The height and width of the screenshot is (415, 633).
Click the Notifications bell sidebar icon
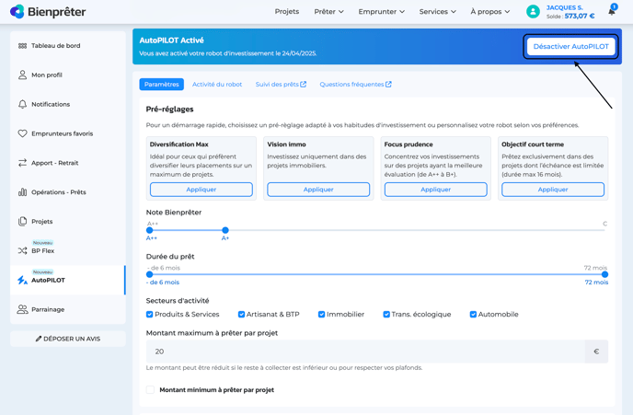coord(23,104)
